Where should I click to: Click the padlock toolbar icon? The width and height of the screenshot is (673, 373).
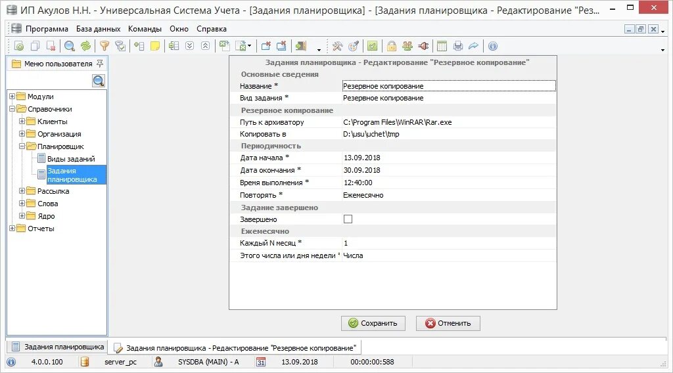click(x=391, y=46)
